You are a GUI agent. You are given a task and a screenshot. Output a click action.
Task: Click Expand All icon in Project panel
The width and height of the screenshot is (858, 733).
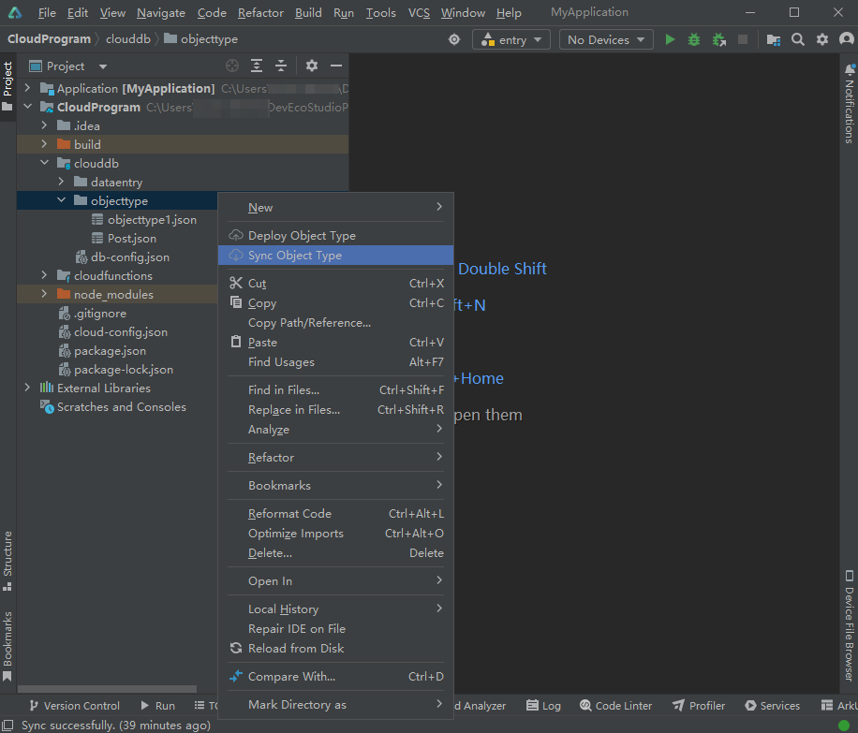[x=257, y=66]
